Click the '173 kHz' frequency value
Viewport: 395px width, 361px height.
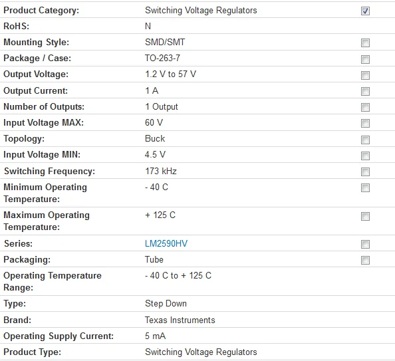161,171
